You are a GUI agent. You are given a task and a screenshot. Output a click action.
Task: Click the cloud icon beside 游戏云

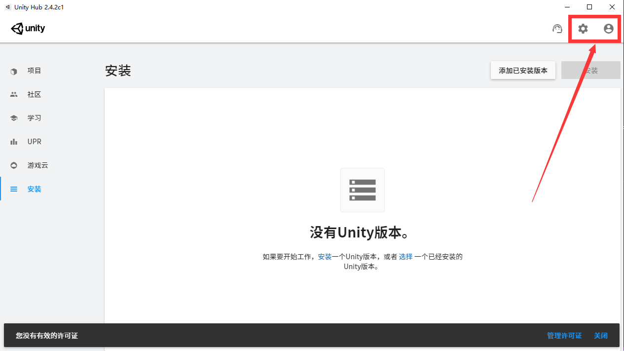(14, 166)
